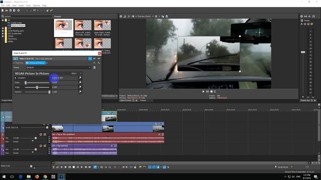Viewport: 321px width, 180px height.
Task: Select Picture In Picture in the plugin tree
Action: coord(18,25)
